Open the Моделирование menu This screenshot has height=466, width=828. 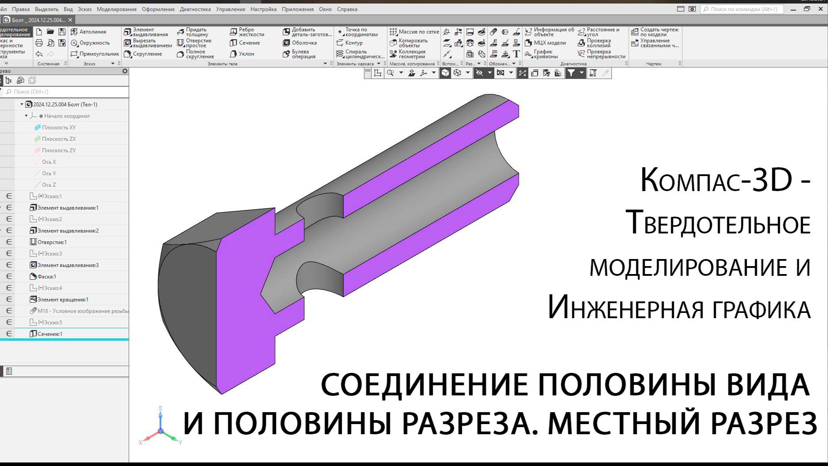(x=117, y=9)
